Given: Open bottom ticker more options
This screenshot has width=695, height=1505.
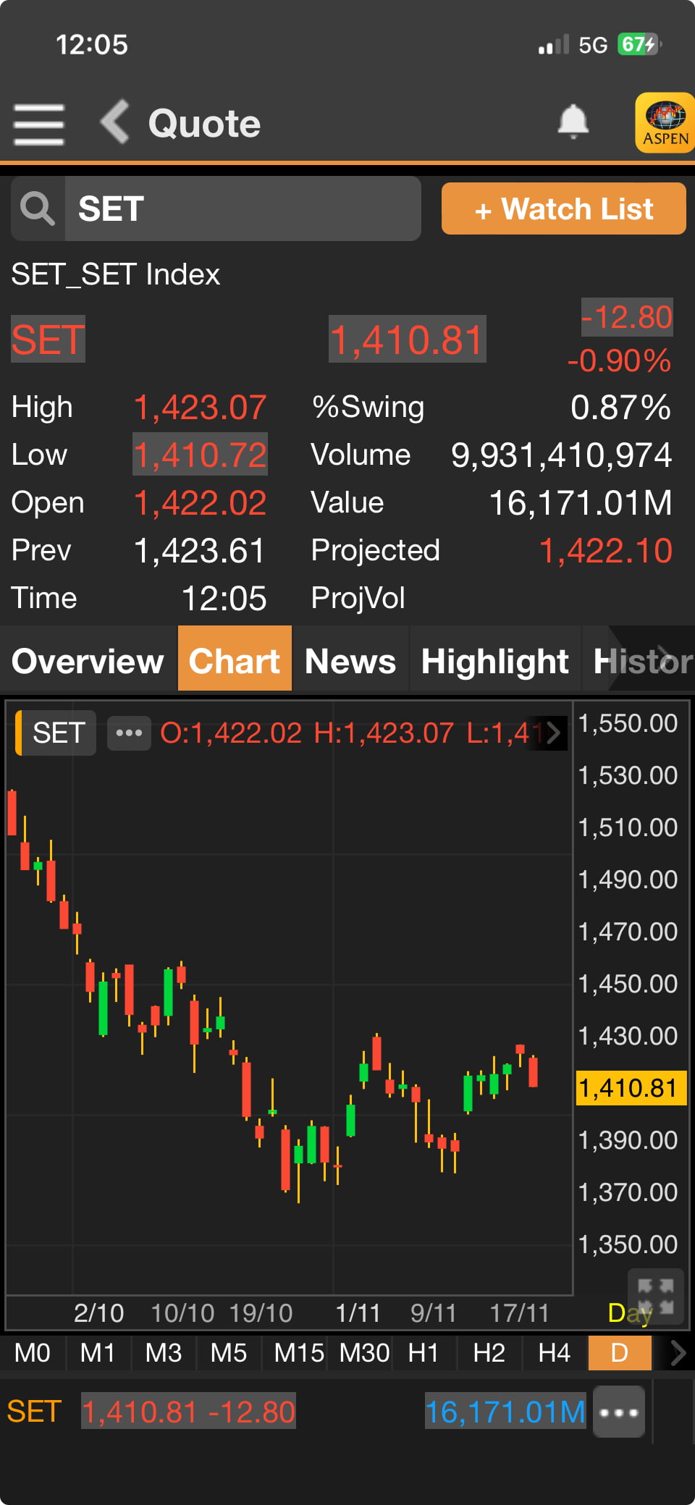Looking at the screenshot, I should pyautogui.click(x=618, y=1412).
